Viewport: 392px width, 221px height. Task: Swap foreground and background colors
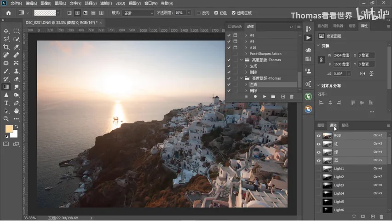(x=17, y=127)
